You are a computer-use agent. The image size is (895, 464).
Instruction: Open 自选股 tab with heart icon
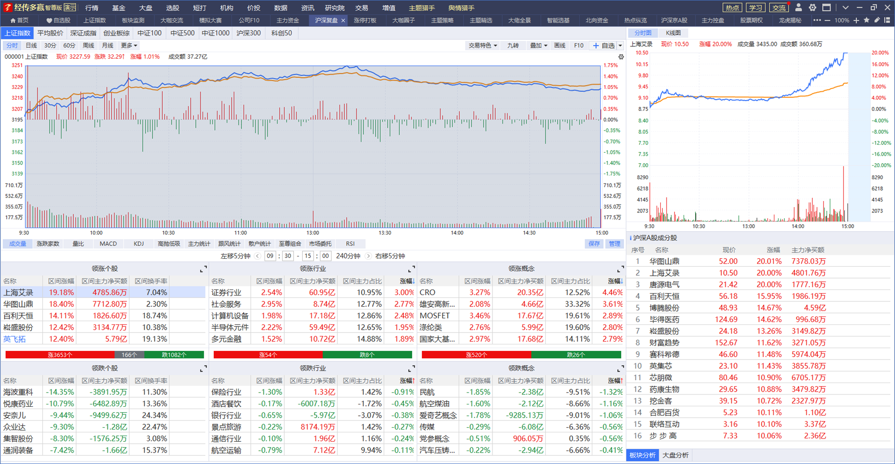(x=58, y=20)
